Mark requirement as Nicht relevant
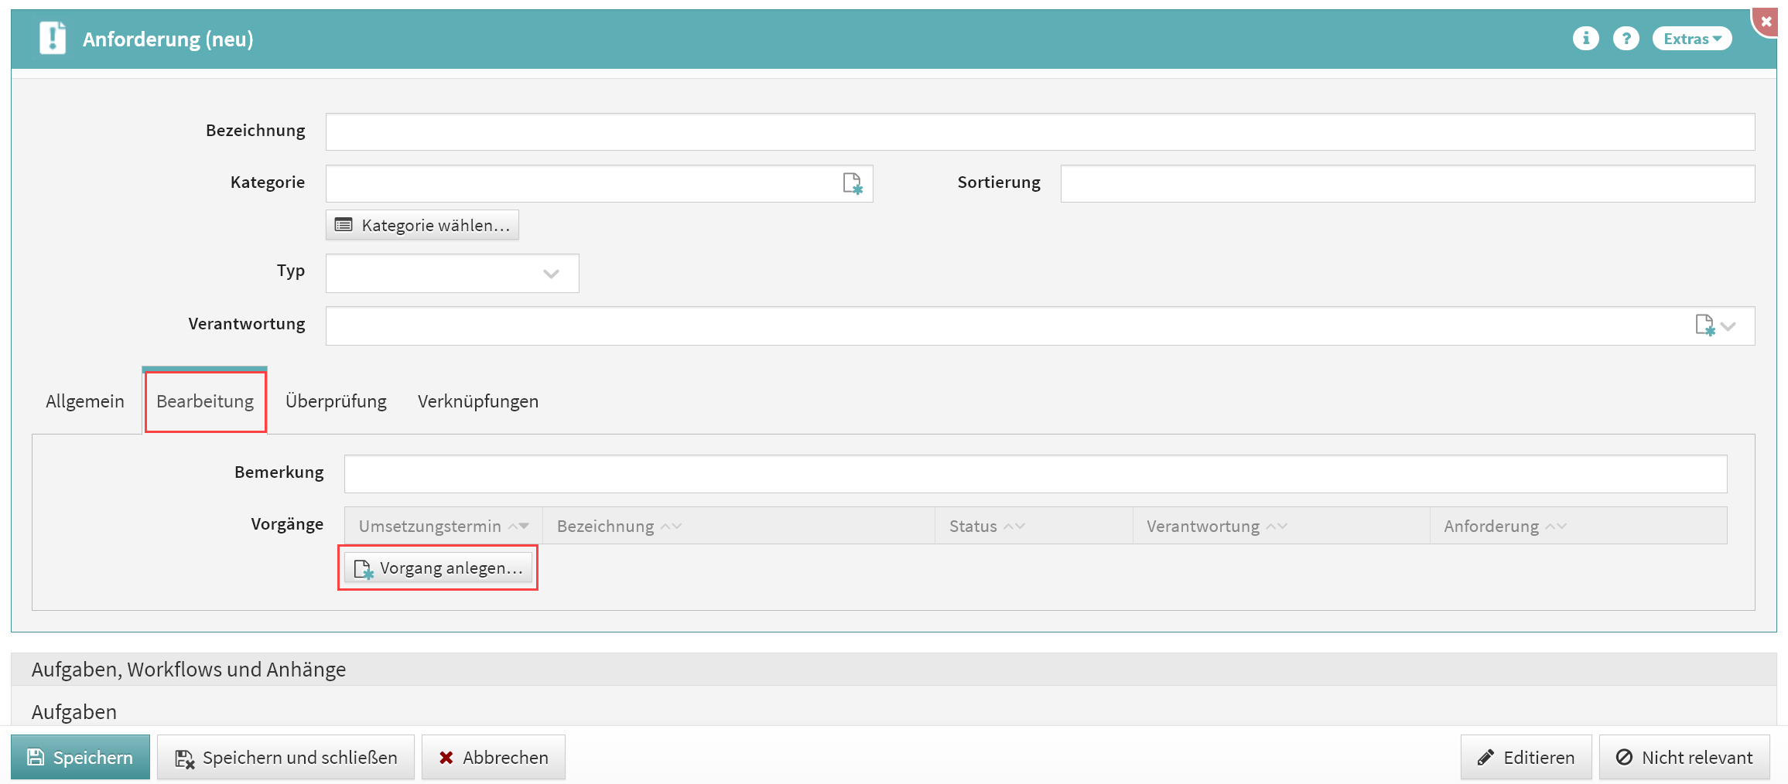 (1684, 758)
